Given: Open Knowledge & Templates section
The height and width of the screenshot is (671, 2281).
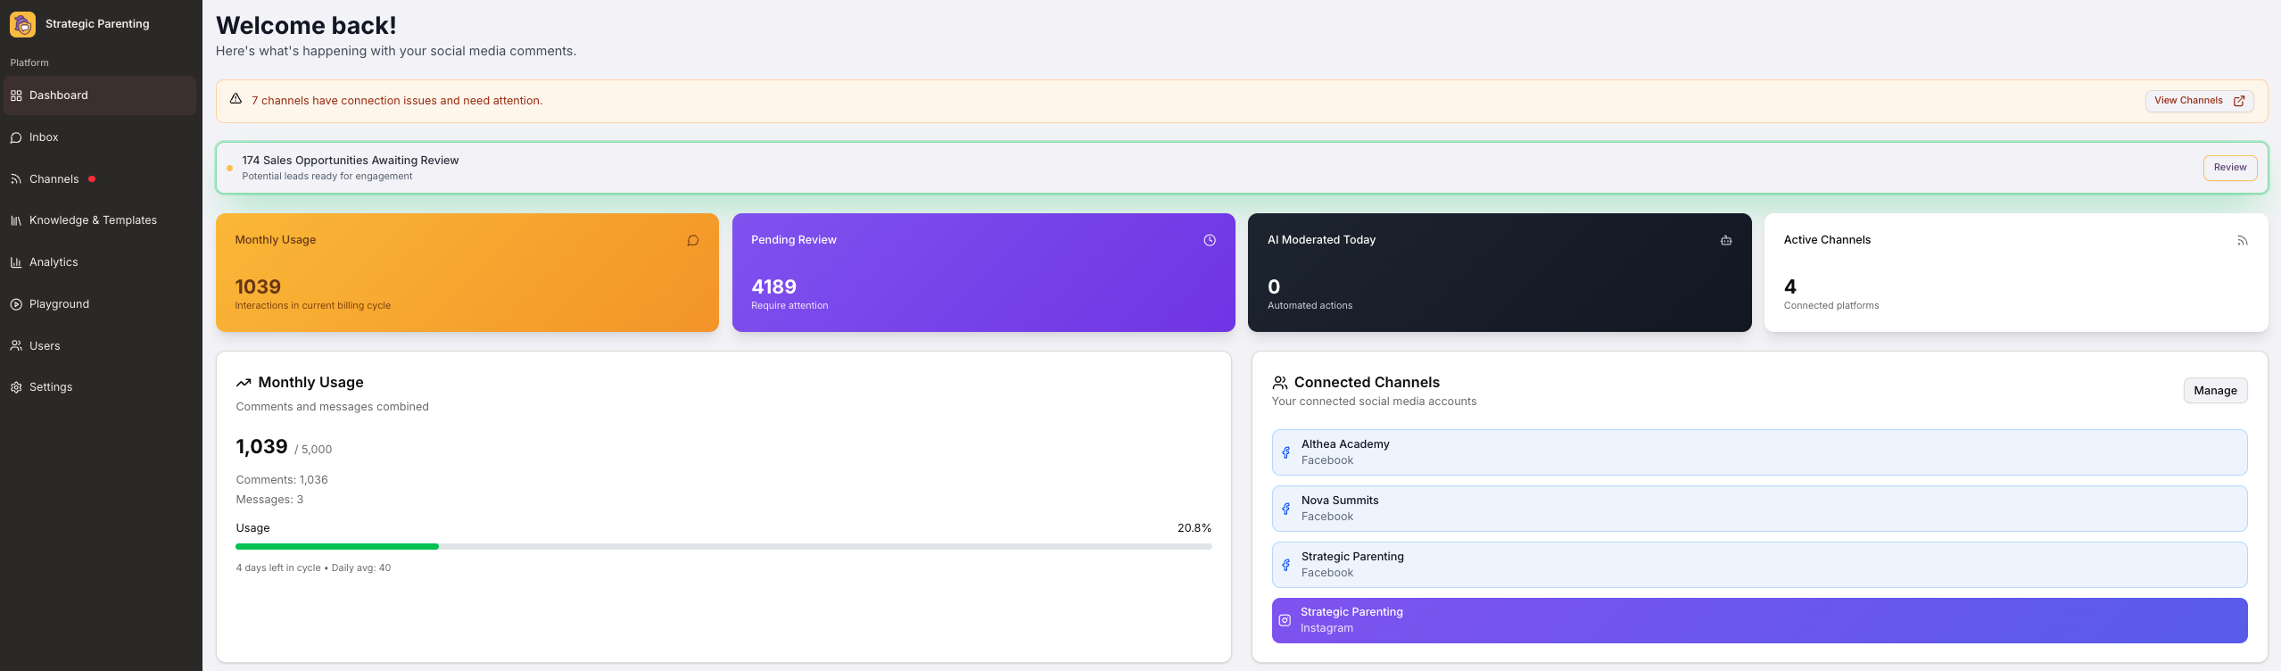Looking at the screenshot, I should click(100, 220).
